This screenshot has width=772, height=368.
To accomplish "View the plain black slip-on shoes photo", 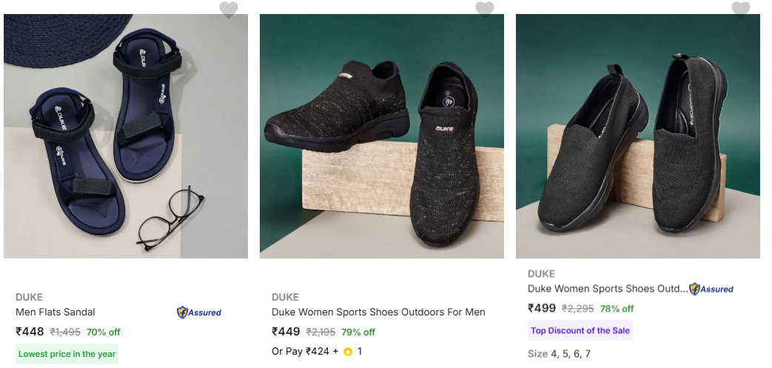I will click(x=638, y=136).
